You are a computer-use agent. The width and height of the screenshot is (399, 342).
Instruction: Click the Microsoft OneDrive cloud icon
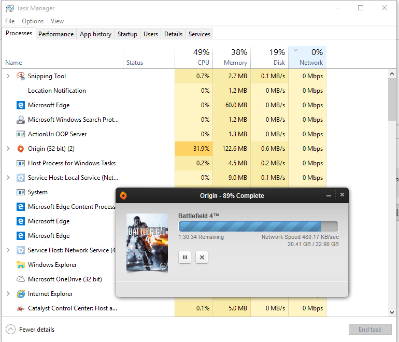click(x=21, y=279)
